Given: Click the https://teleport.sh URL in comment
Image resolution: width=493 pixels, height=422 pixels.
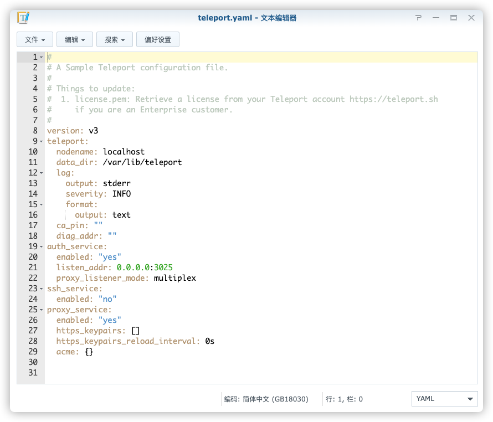Looking at the screenshot, I should click(x=394, y=99).
